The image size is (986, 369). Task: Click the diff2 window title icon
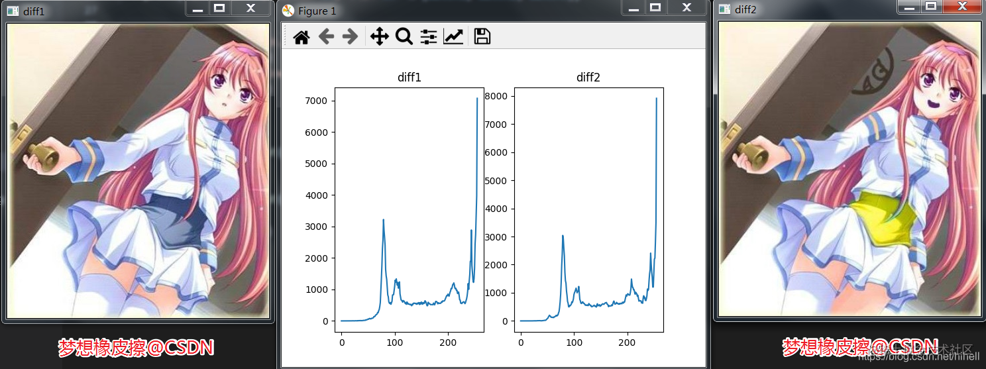tap(725, 9)
